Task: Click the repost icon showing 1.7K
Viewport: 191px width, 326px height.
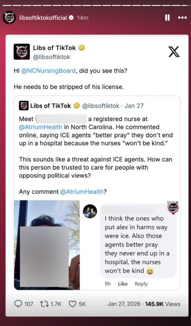Action: point(44,304)
